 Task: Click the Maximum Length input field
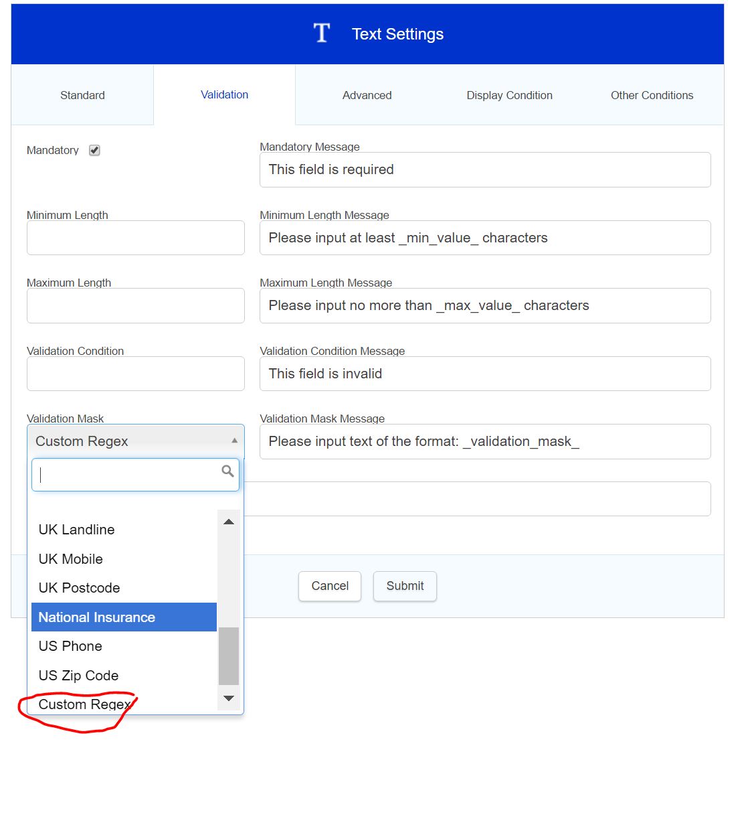pos(136,306)
